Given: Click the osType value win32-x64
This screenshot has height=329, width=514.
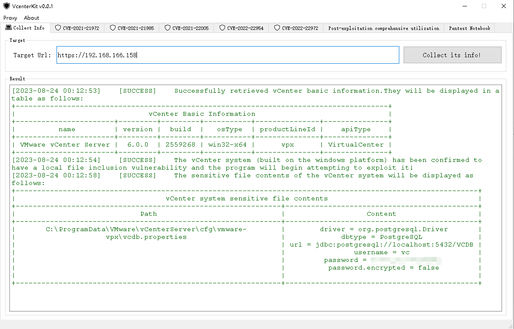Looking at the screenshot, I should [228, 145].
